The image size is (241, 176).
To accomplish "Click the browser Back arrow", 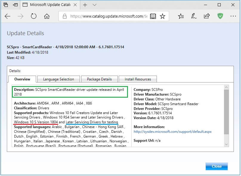I will click(7, 16).
